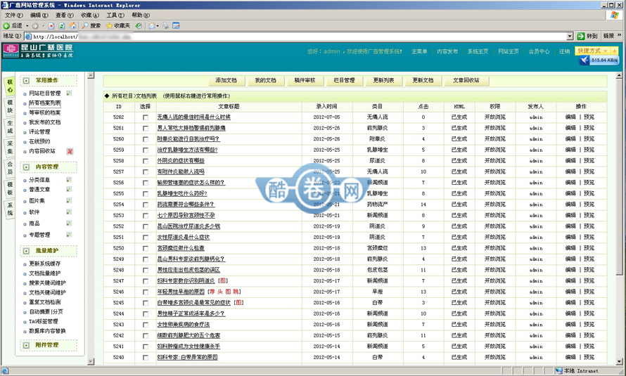This screenshot has width=626, height=376.
Task: Click the IE Back arrow icon
Action: tap(6, 26)
